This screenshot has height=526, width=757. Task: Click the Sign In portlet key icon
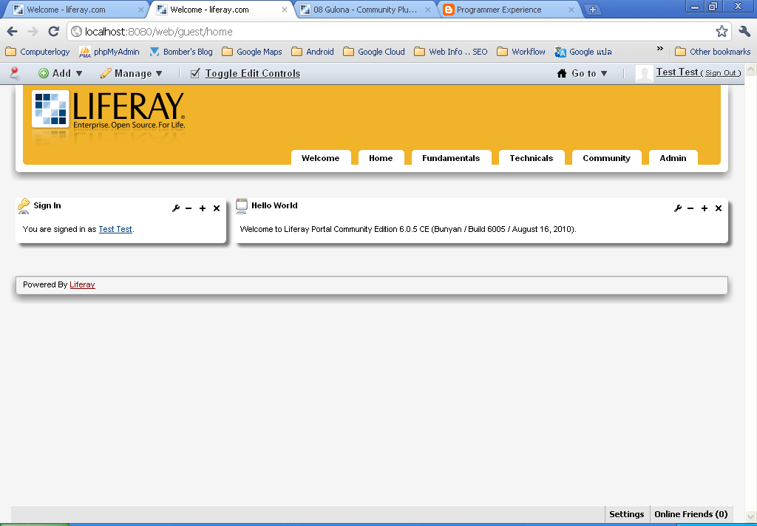click(24, 205)
